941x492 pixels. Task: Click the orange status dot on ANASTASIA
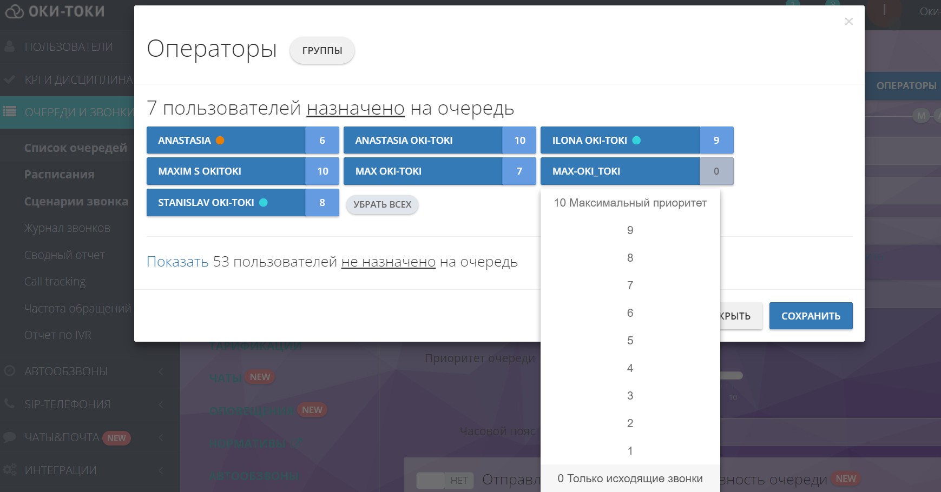point(219,140)
